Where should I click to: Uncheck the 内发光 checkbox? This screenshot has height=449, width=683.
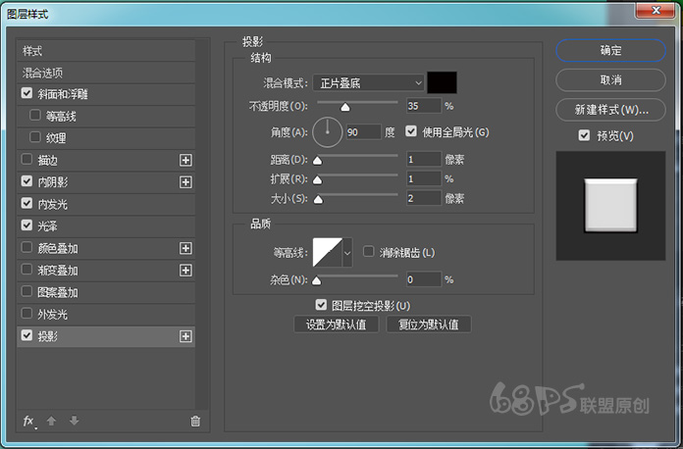tap(27, 203)
